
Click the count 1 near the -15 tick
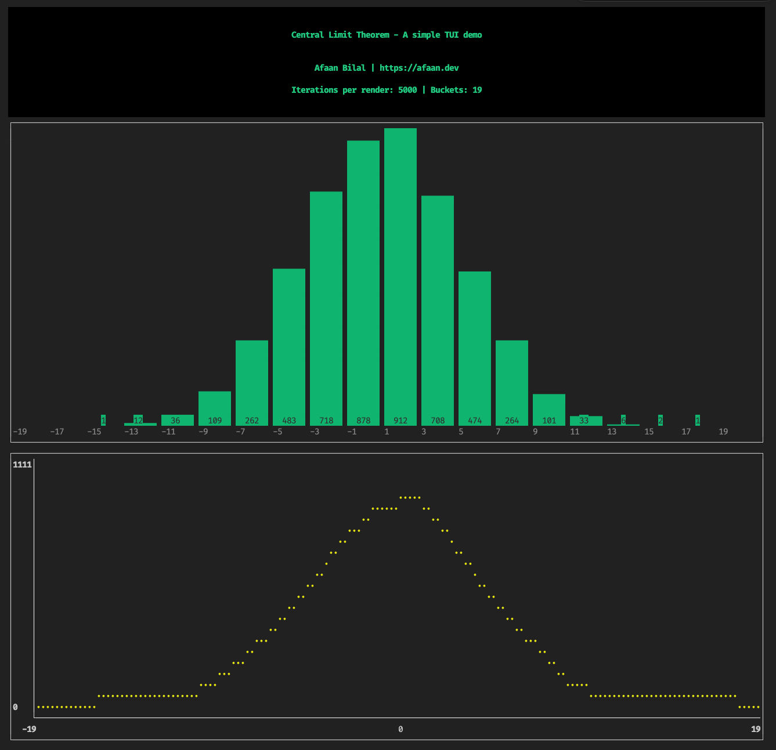click(103, 421)
